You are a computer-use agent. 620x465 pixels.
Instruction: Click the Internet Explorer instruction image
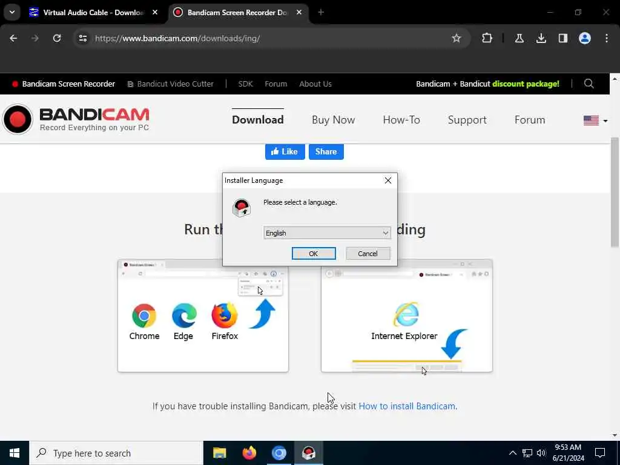(406, 315)
